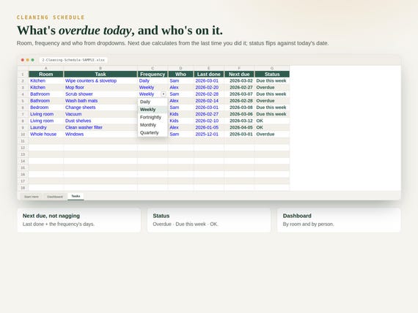
Task: Select the Who column header cell
Action: point(180,74)
